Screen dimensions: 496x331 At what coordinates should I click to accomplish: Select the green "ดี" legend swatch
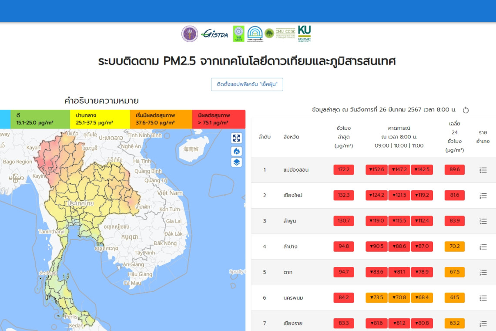40,119
